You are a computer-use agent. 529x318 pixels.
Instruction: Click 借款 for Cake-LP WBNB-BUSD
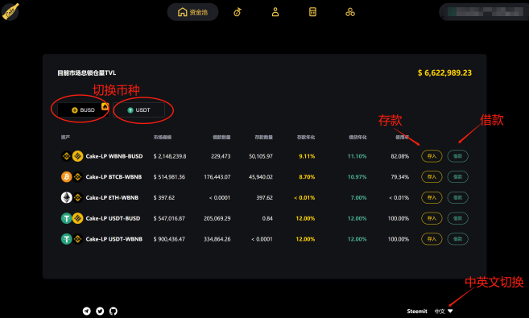(x=457, y=156)
